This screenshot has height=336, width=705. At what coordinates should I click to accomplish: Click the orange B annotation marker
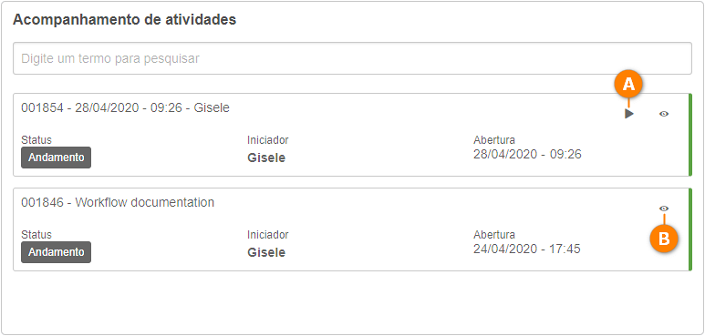pyautogui.click(x=664, y=239)
